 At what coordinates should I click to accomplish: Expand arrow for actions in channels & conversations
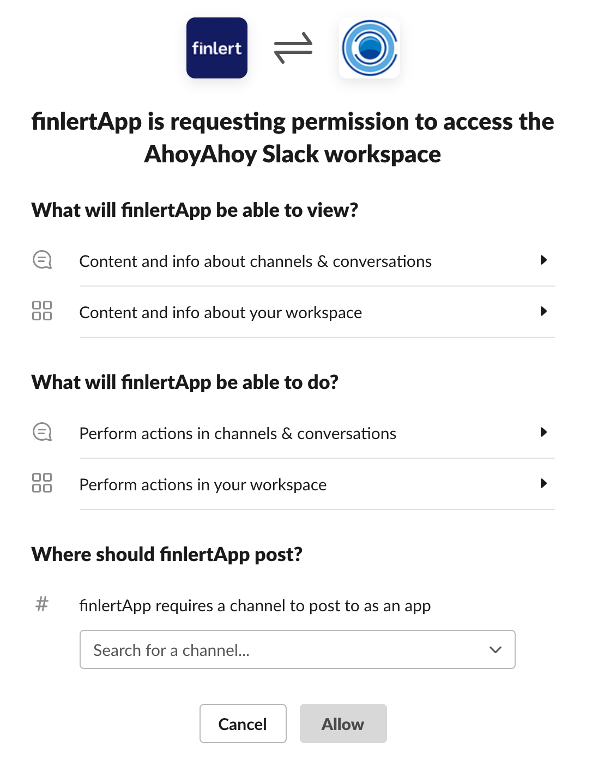pos(543,432)
